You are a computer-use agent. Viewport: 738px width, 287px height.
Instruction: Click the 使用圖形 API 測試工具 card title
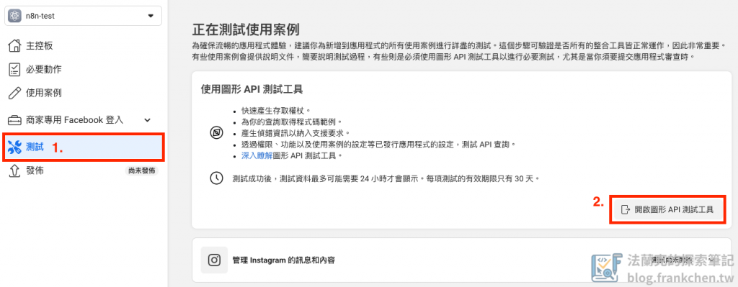coord(252,88)
